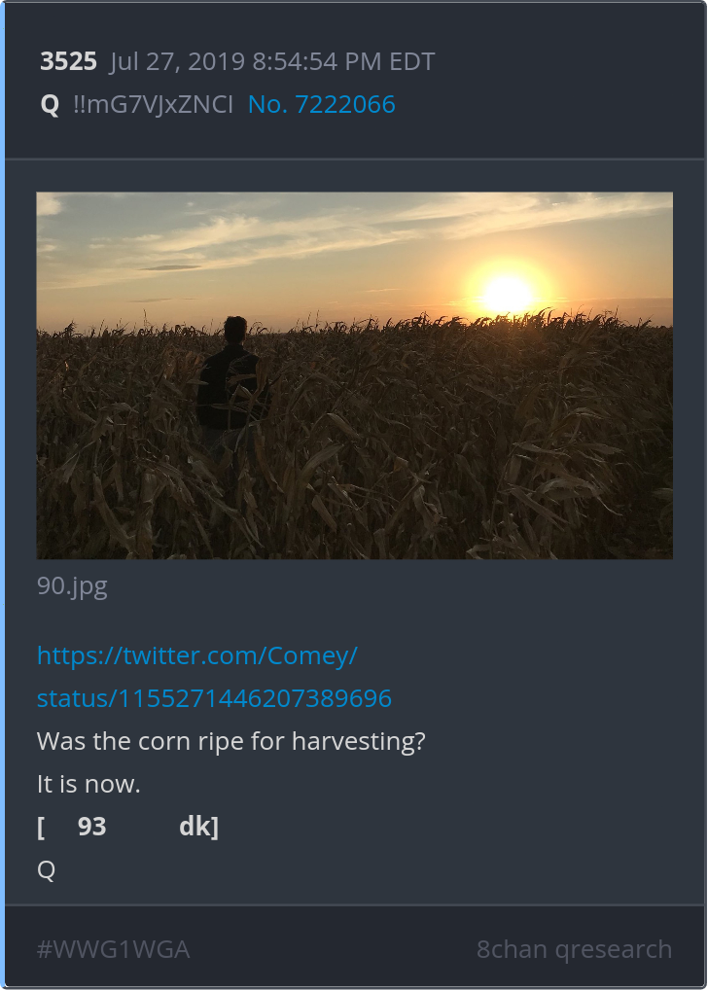708x990 pixels.
Task: Click the 90.jpg file name
Action: tap(72, 586)
